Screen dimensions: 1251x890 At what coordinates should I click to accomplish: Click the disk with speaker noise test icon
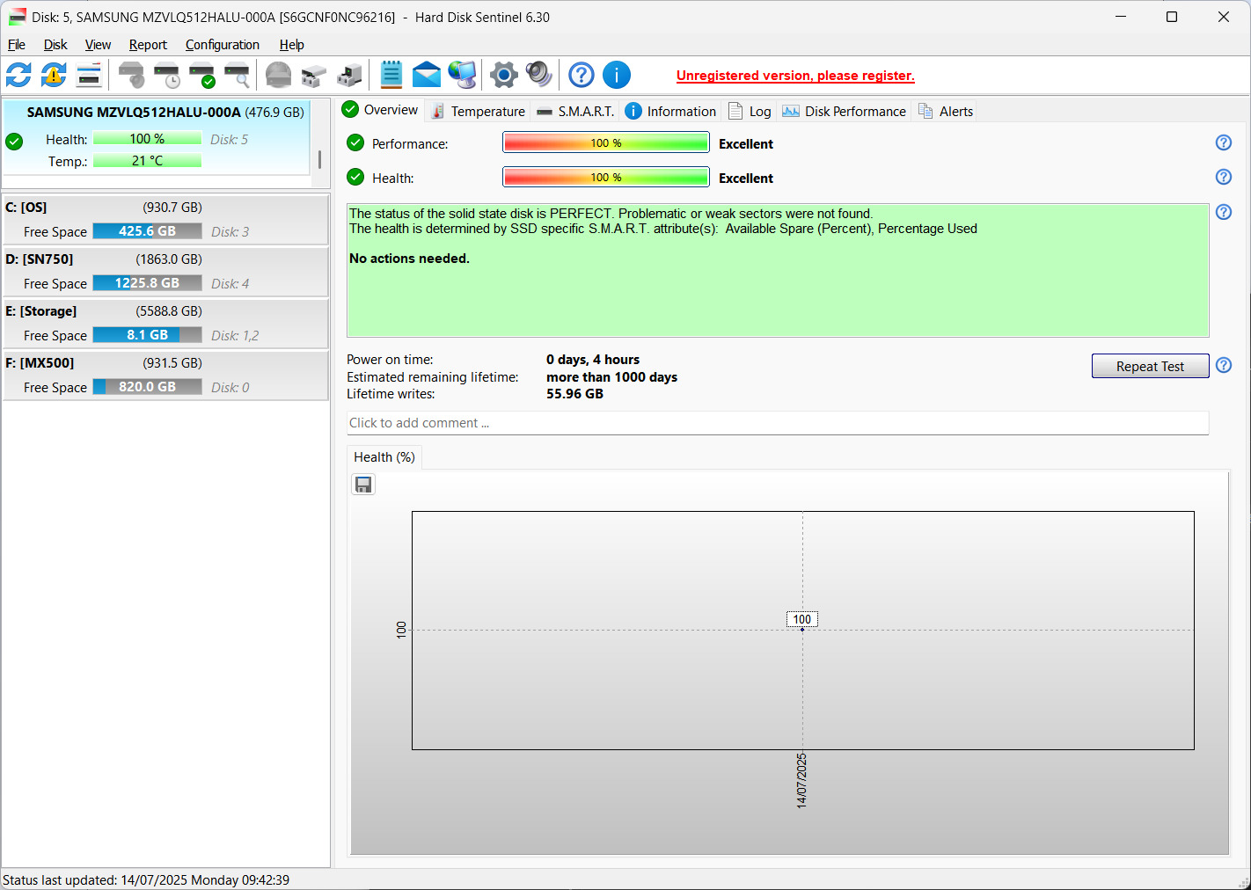pos(131,76)
